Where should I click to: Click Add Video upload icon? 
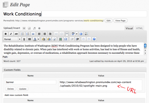29,28
